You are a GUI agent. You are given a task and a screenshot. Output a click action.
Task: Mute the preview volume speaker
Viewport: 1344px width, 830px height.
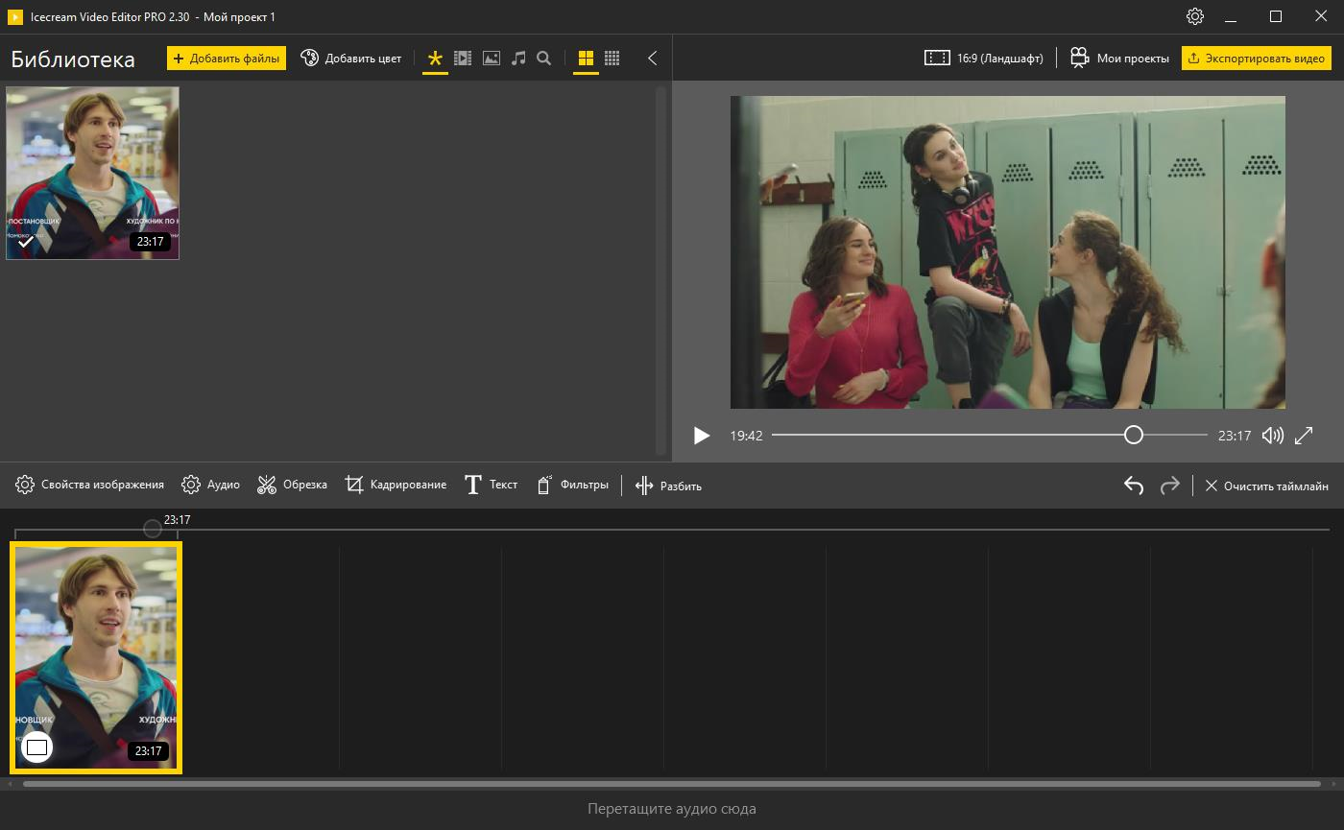(1272, 436)
